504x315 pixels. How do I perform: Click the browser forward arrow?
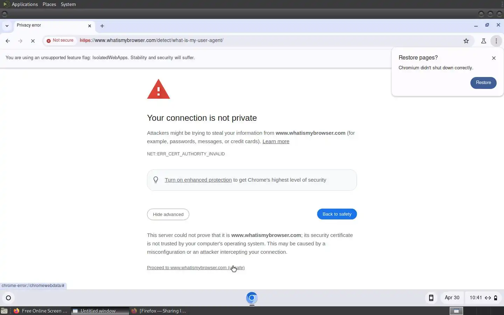point(20,41)
